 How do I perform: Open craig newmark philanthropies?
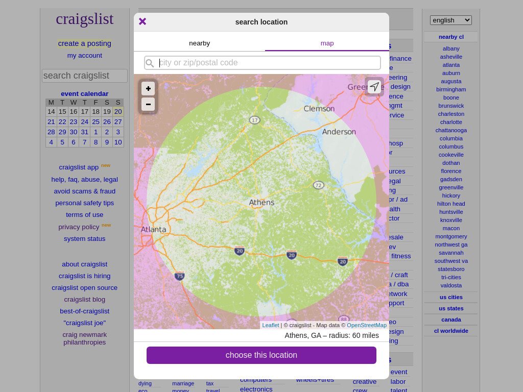click(85, 338)
